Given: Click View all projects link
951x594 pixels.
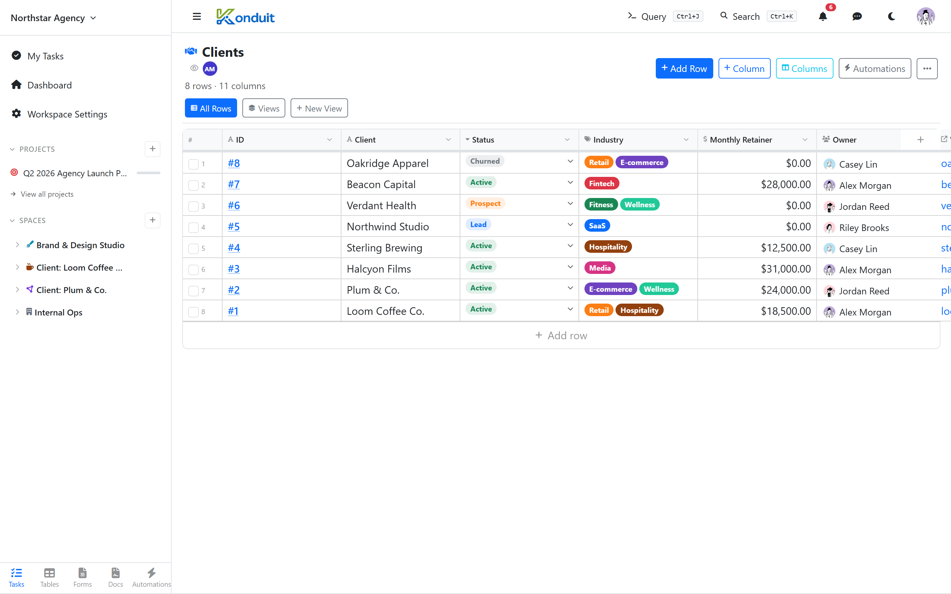Looking at the screenshot, I should [x=47, y=194].
